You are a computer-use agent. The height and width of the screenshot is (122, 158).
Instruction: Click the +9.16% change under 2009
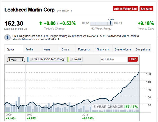[x=11, y=118]
